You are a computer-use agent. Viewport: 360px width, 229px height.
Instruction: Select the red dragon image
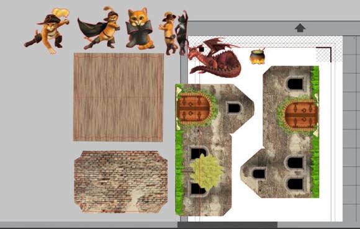(x=215, y=57)
